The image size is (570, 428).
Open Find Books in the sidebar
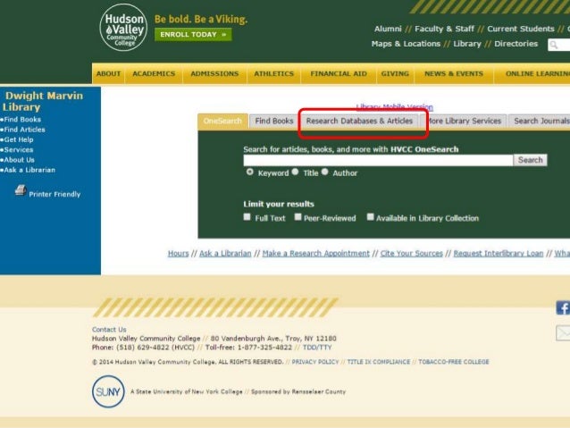22,119
